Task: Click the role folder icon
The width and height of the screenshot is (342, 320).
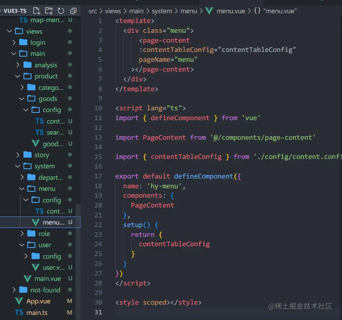Action: pyautogui.click(x=31, y=234)
